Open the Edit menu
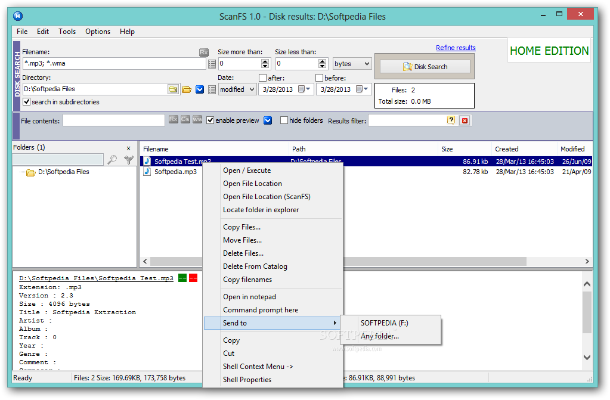 (x=43, y=32)
